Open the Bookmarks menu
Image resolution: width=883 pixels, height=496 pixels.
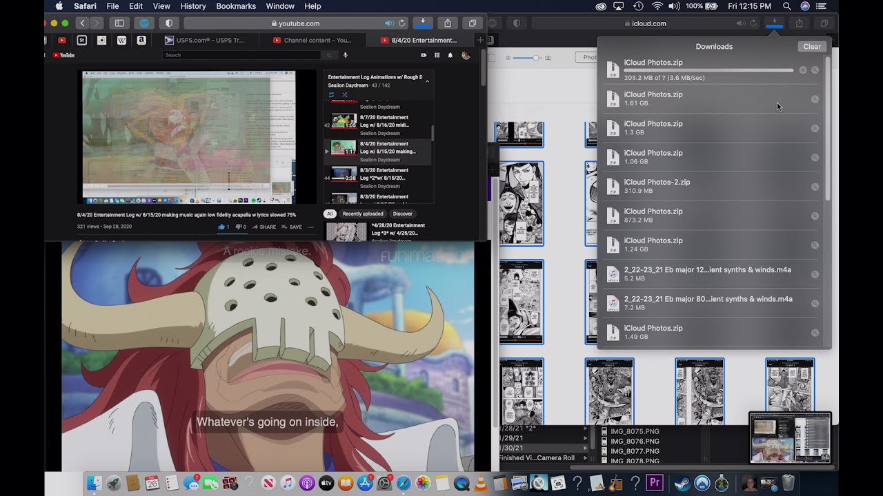point(236,6)
